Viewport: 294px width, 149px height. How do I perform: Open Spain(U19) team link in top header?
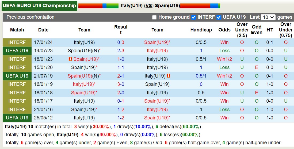[x=167, y=6]
